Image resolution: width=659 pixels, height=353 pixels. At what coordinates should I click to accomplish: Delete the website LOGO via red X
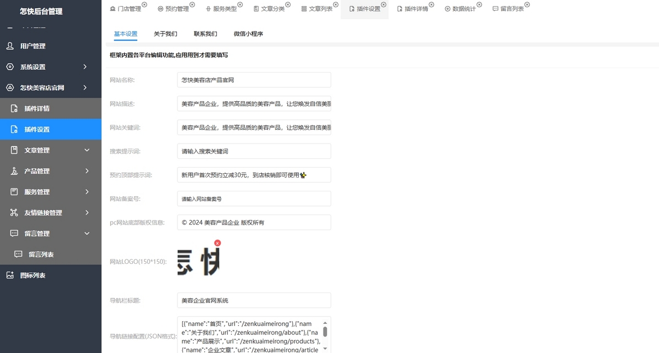coord(217,242)
